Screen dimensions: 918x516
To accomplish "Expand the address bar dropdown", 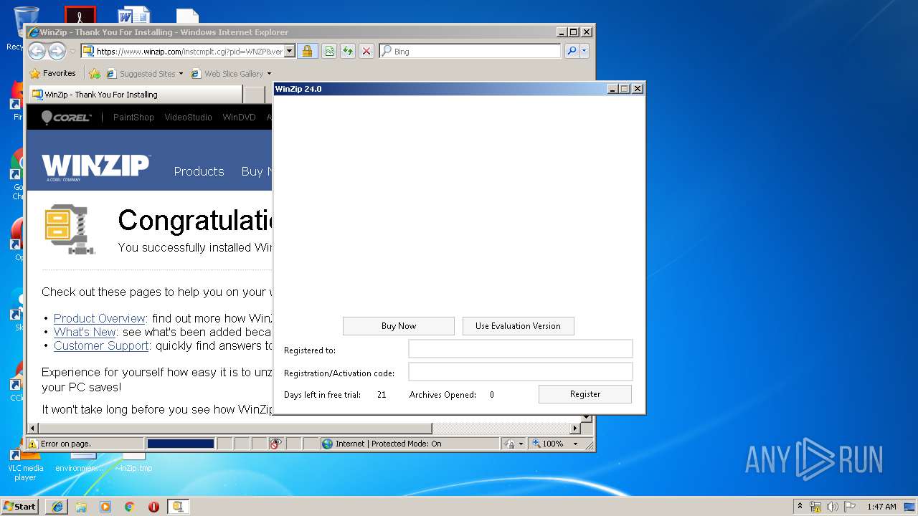I will [290, 52].
